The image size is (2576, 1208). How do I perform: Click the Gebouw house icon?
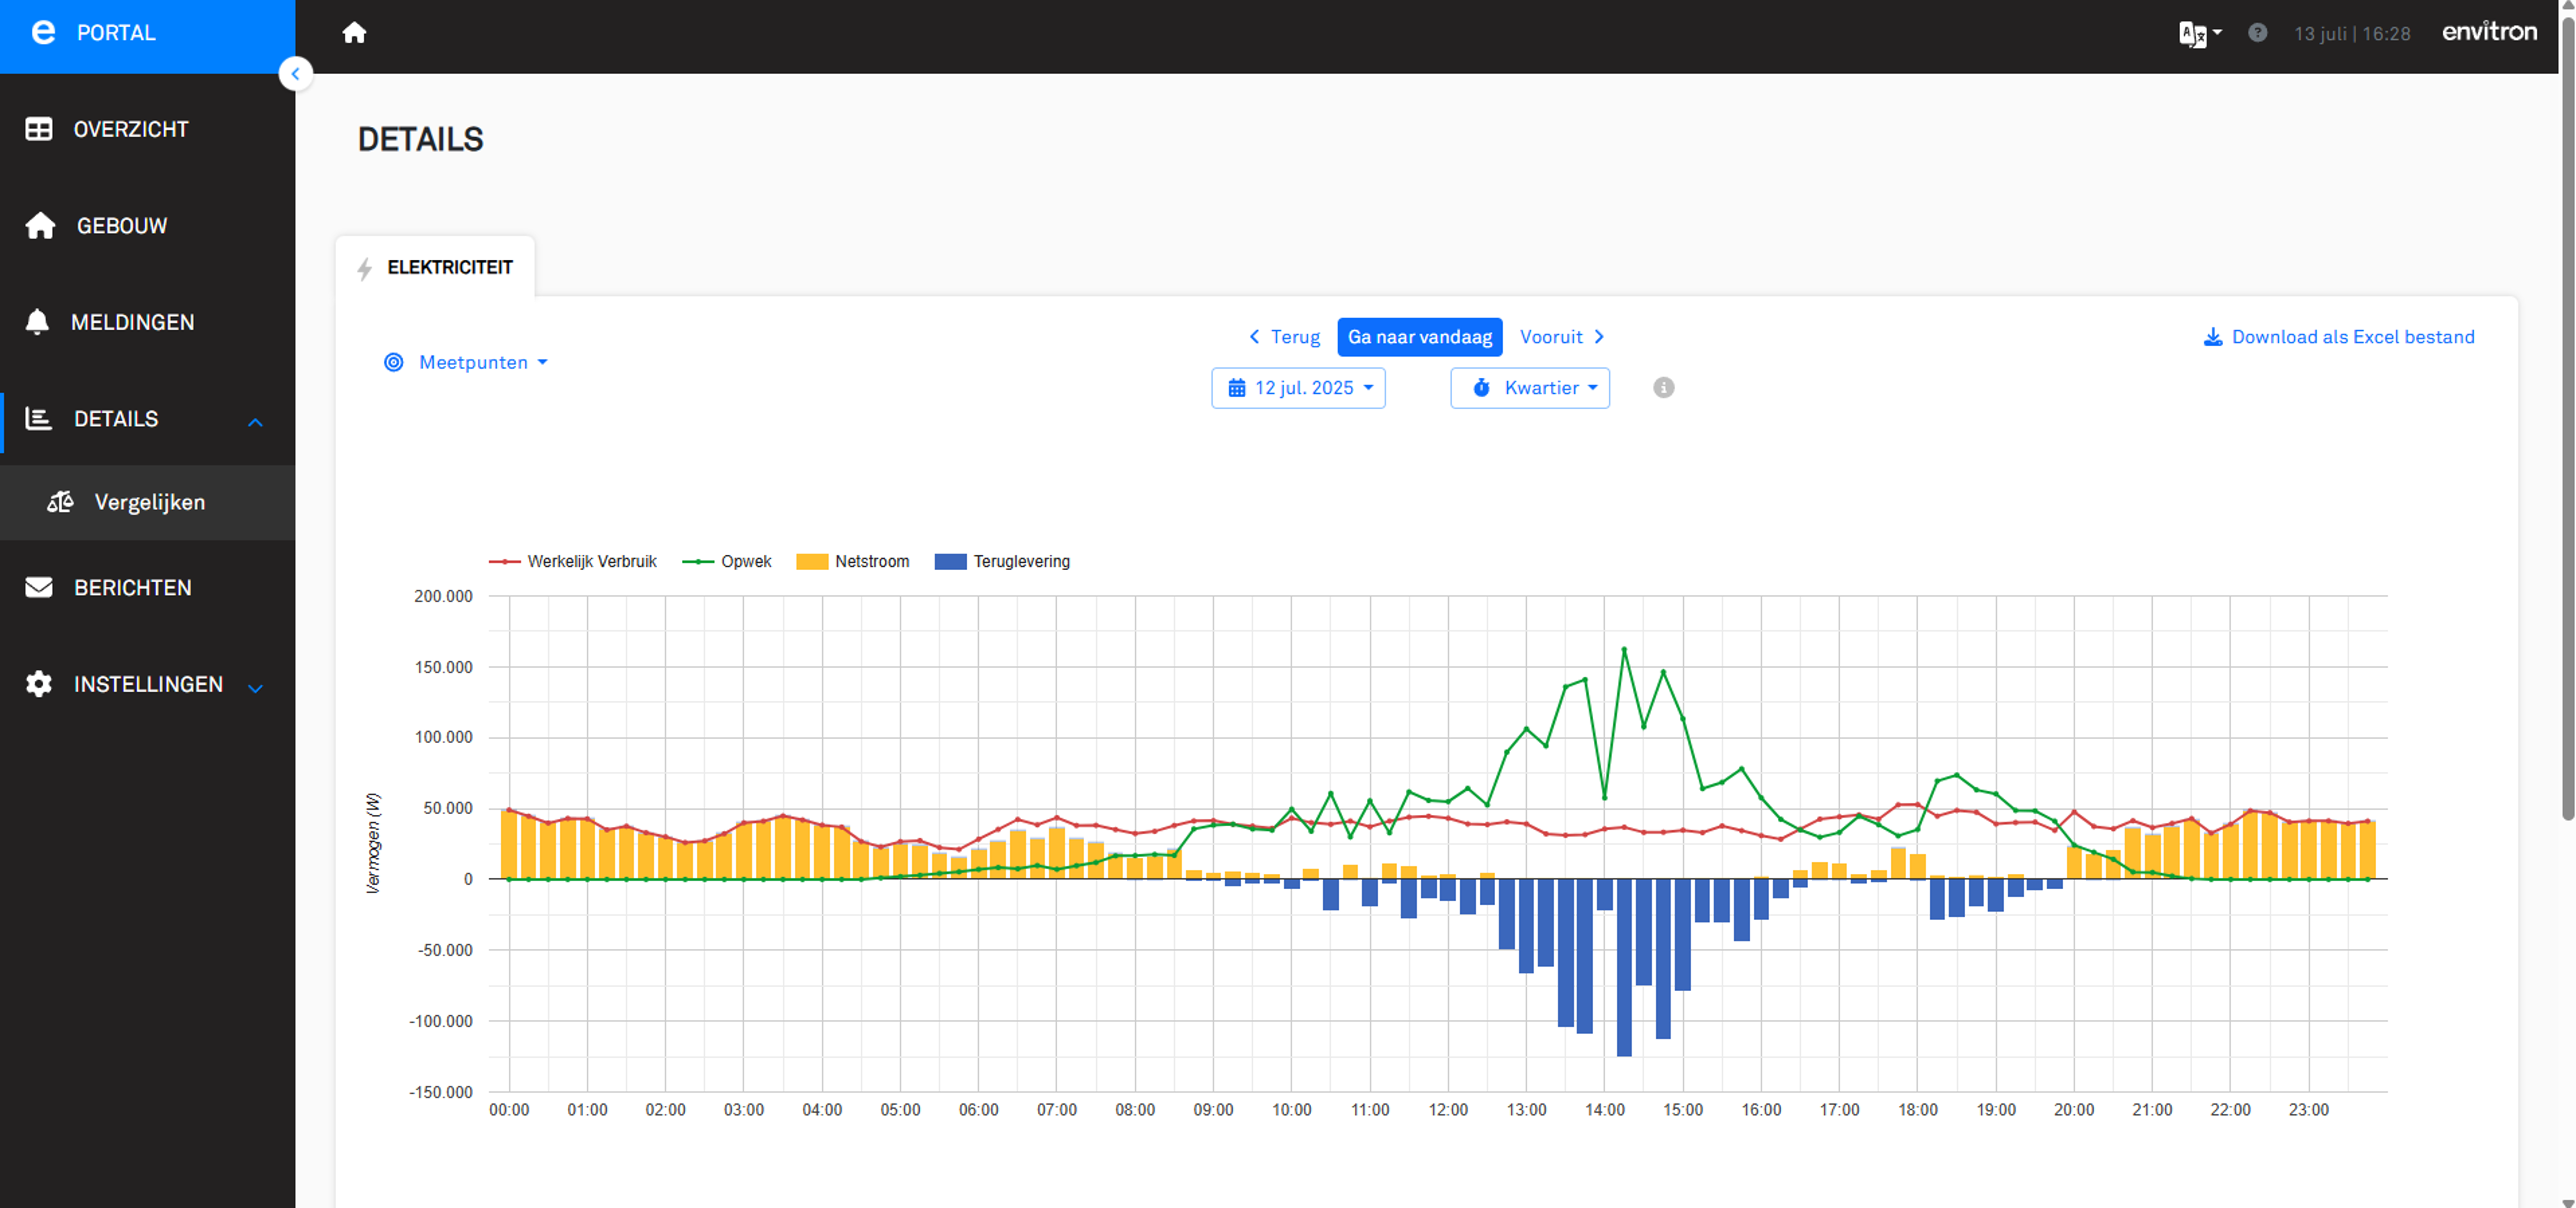click(x=40, y=226)
